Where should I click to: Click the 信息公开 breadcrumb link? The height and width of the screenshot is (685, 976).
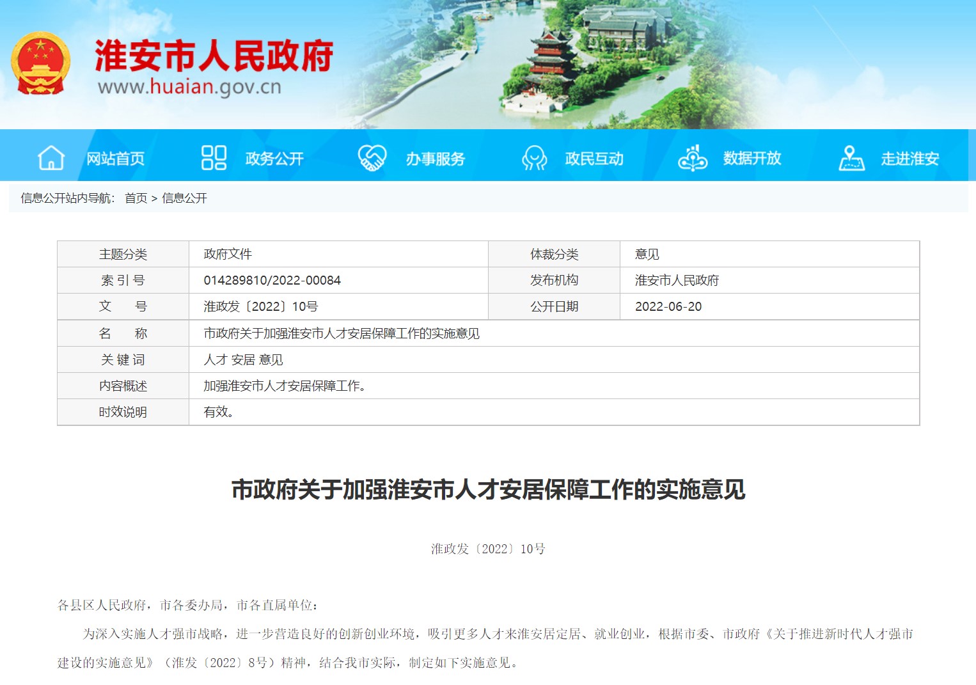coord(184,198)
